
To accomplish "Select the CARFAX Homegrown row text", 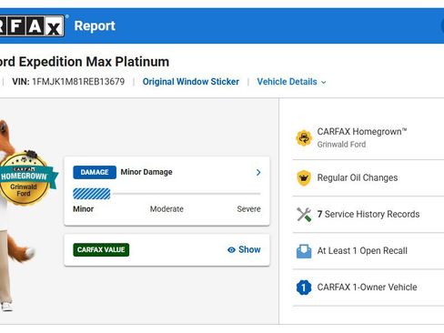I will coord(362,132).
